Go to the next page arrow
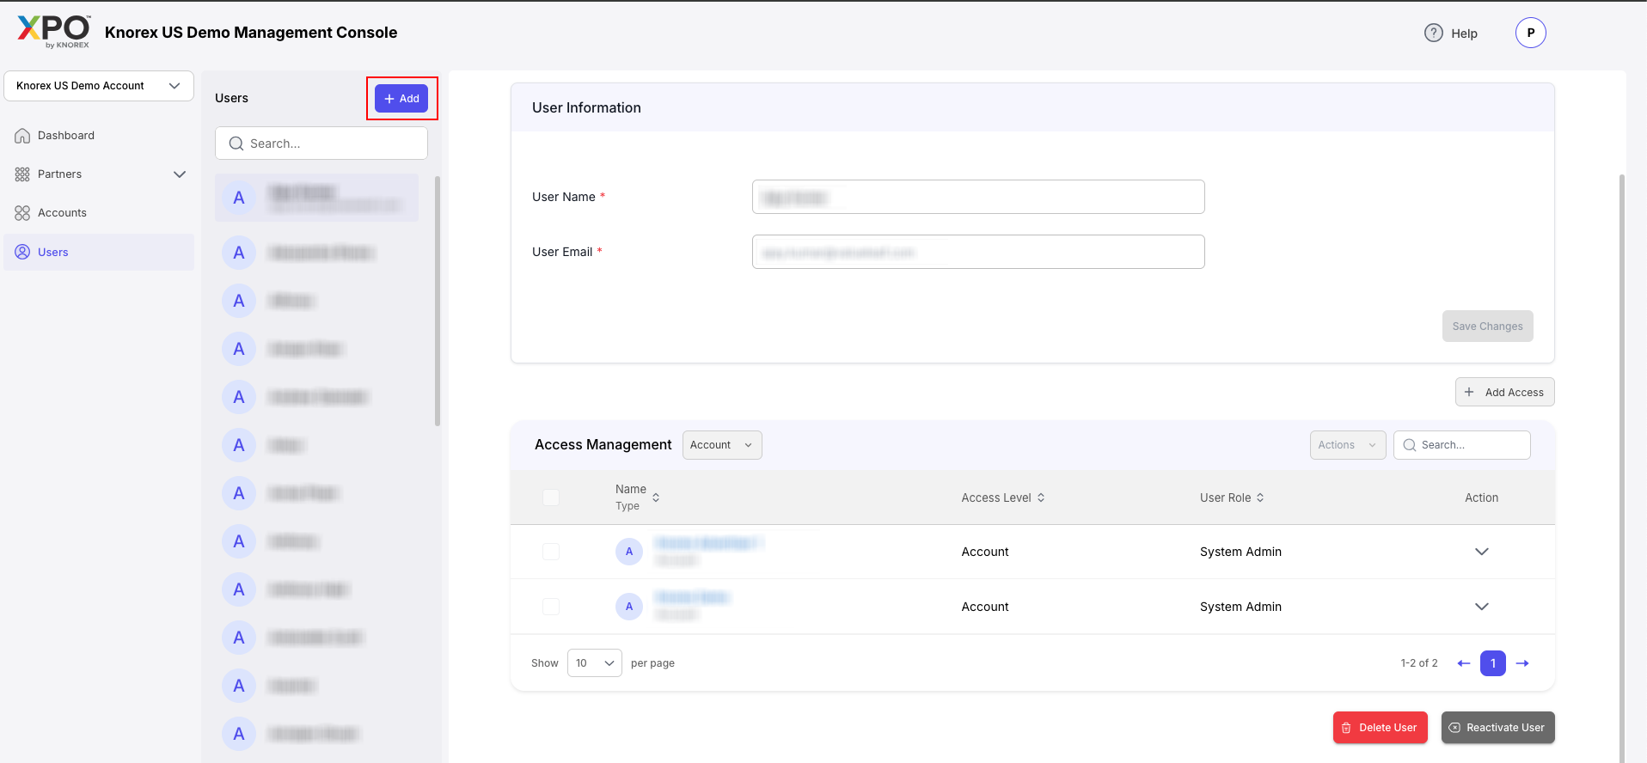The width and height of the screenshot is (1647, 763). click(x=1522, y=663)
